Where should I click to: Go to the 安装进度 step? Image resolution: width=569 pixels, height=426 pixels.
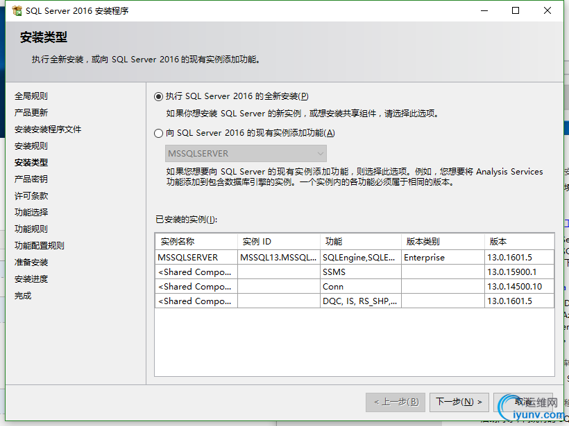[31, 279]
